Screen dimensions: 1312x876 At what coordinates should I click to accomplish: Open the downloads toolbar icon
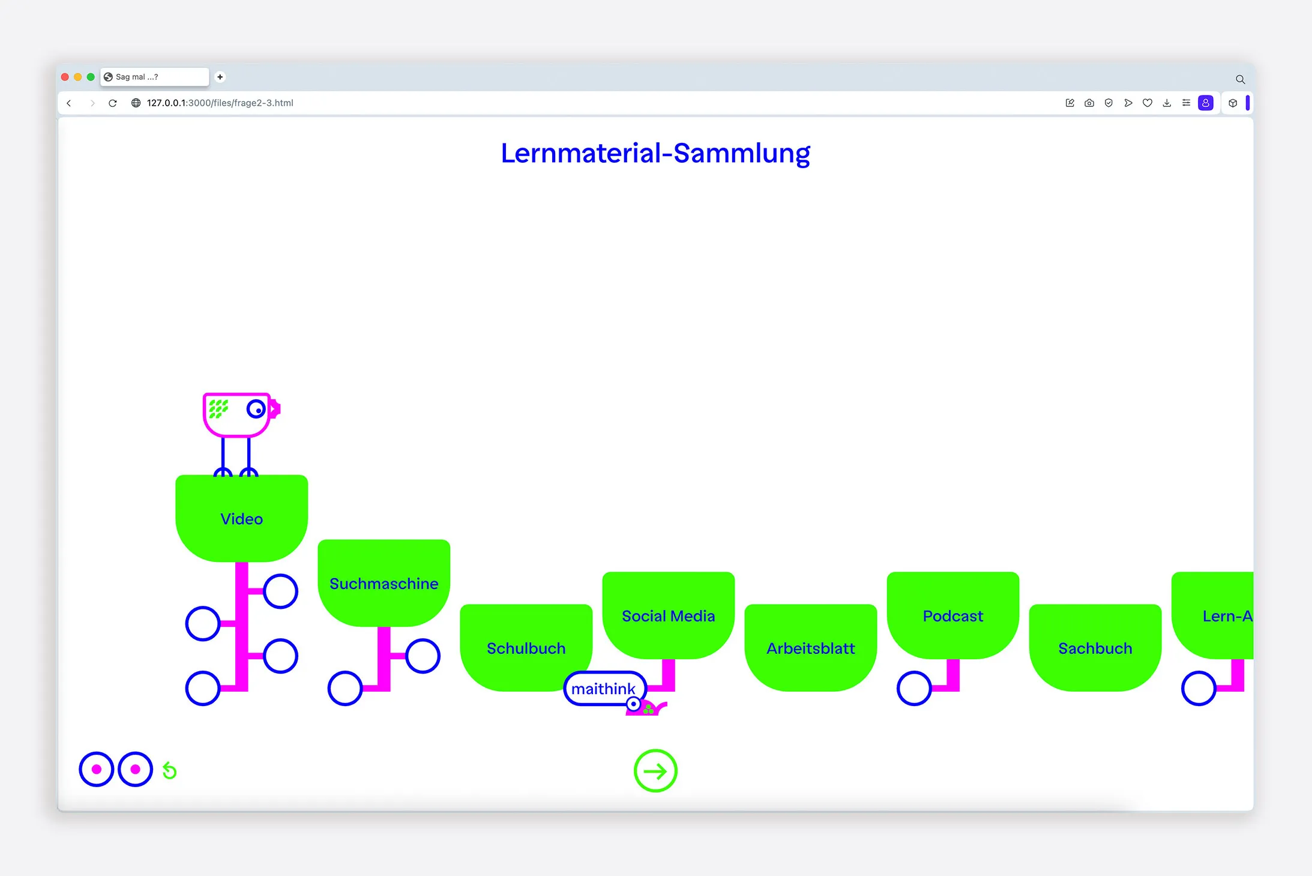coord(1167,103)
